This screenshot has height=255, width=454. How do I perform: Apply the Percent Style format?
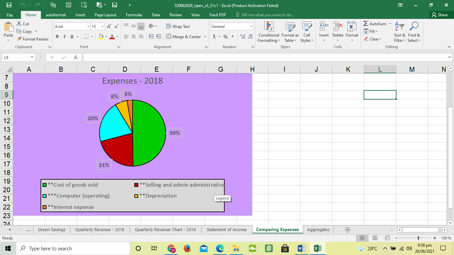click(225, 37)
